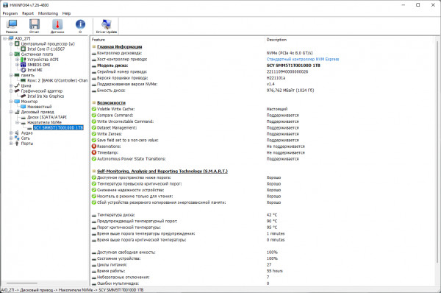Select the Главная Информация section header
This screenshot has width=441, height=293.
point(120,47)
